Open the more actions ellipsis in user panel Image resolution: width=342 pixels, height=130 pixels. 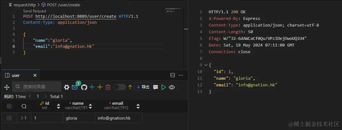coord(181,75)
